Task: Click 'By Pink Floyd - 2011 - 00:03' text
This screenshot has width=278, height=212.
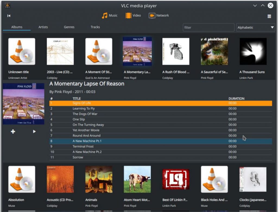Action: 72,92
